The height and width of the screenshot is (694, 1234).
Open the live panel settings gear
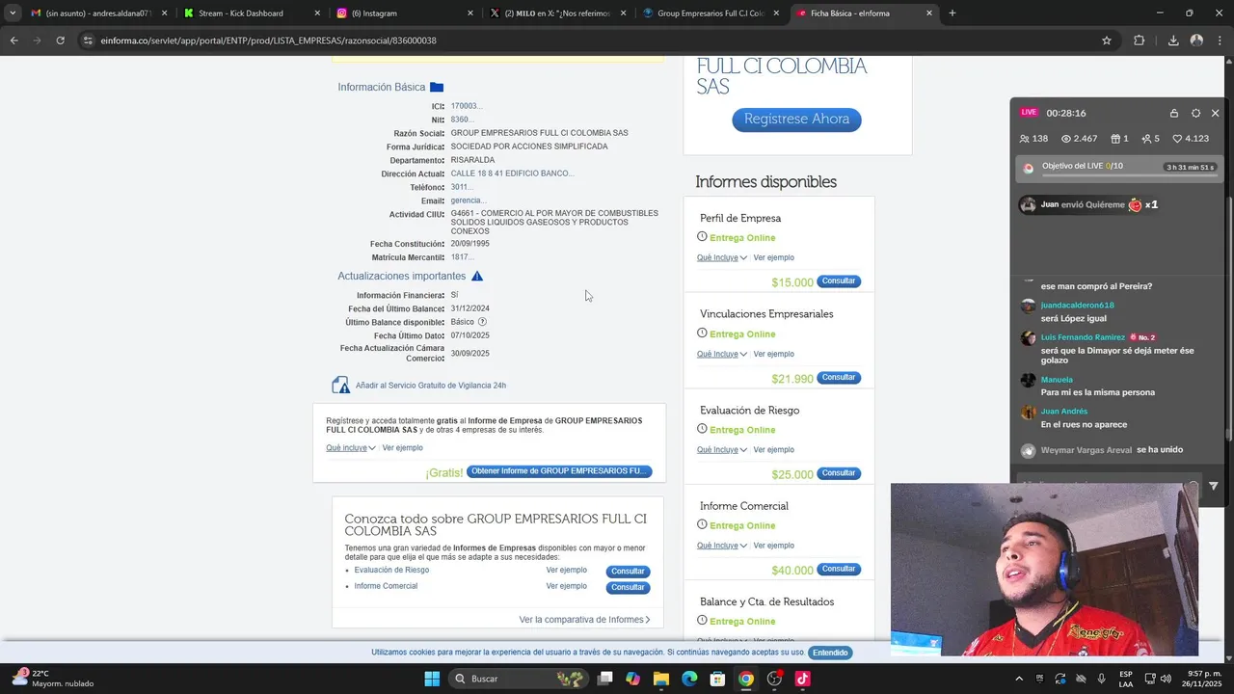click(x=1196, y=113)
